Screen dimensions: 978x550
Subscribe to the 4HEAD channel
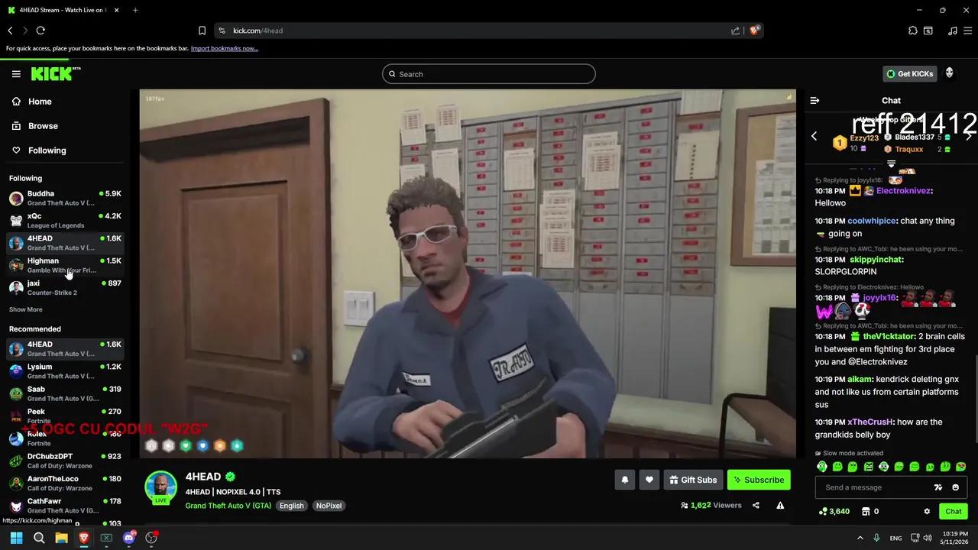759,480
